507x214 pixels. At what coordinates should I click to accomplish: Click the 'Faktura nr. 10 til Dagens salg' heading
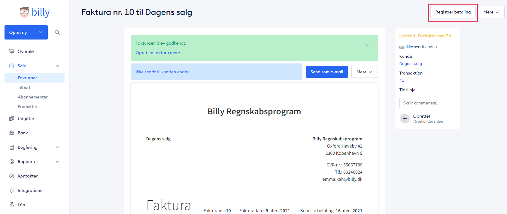pyautogui.click(x=137, y=12)
